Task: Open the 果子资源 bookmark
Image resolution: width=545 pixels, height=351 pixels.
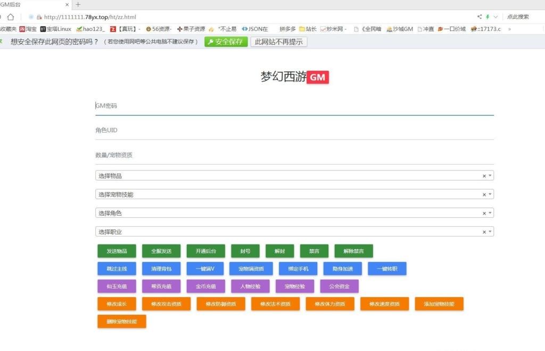Action: point(191,29)
